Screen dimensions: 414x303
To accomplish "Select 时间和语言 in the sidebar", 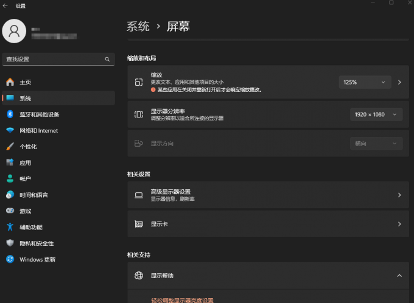I will [x=58, y=195].
